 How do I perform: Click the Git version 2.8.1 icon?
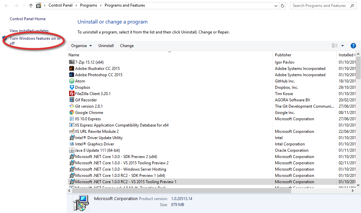pos(71,106)
